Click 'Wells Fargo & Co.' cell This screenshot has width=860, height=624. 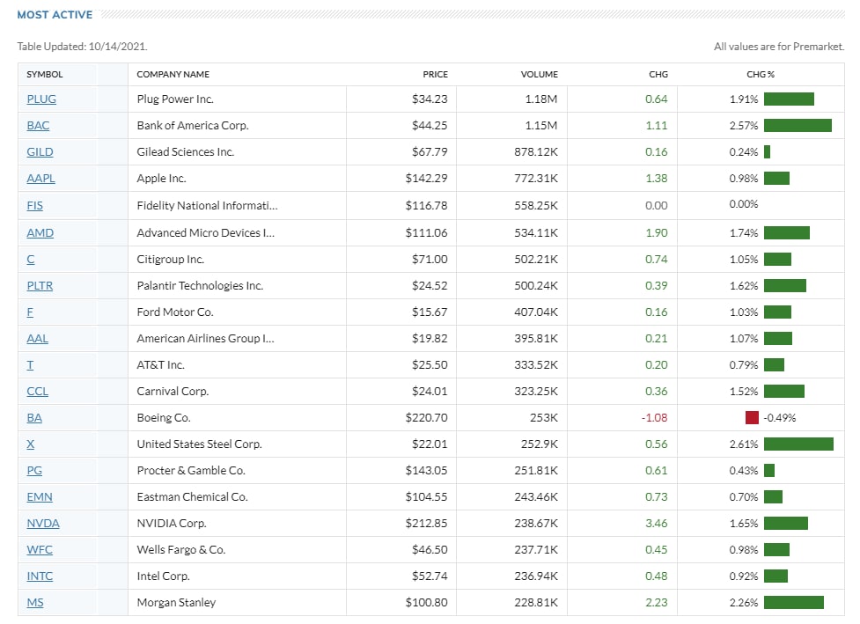181,549
